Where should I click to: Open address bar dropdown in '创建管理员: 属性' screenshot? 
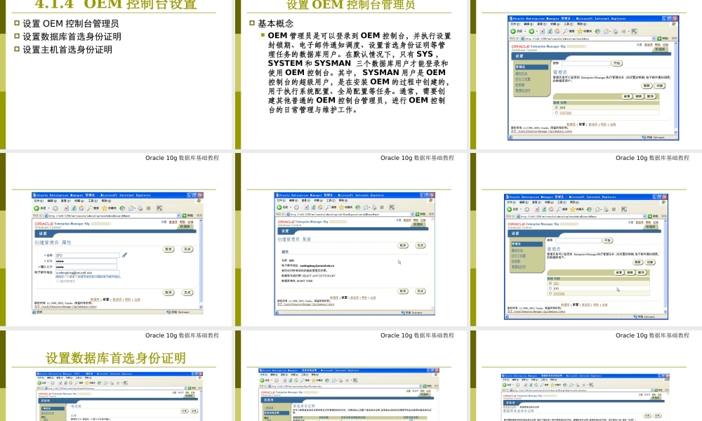pyautogui.click(x=178, y=215)
